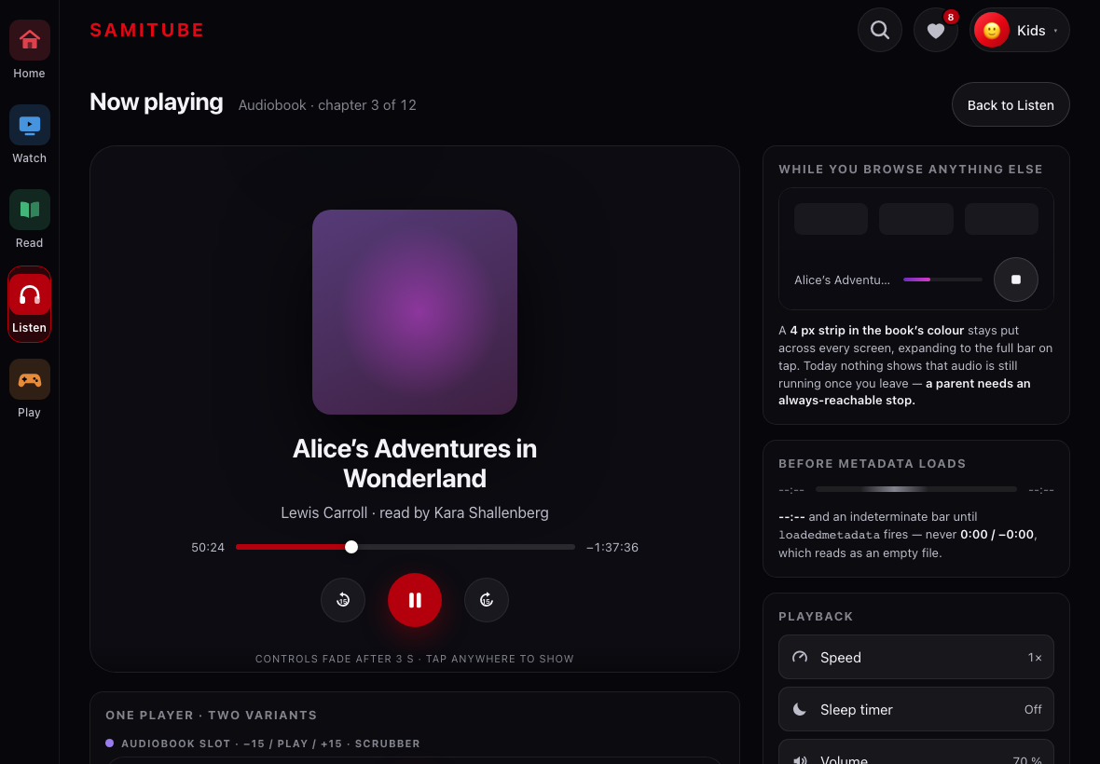Click the search magnifier icon
Screen dimensions: 1100x764
[880, 30]
